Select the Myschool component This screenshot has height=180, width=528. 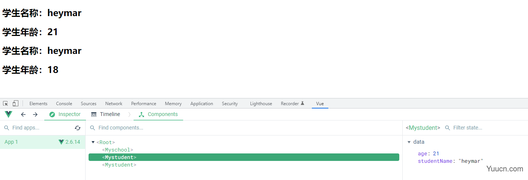pos(117,150)
